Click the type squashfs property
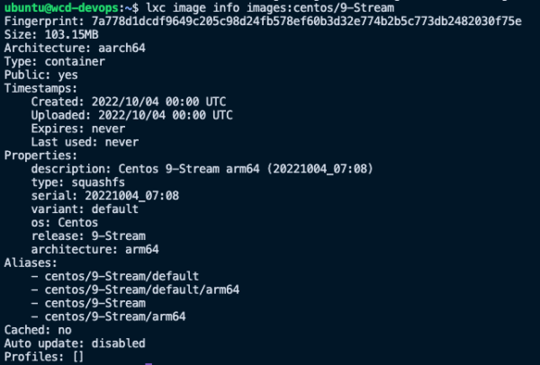The width and height of the screenshot is (540, 365). click(77, 182)
